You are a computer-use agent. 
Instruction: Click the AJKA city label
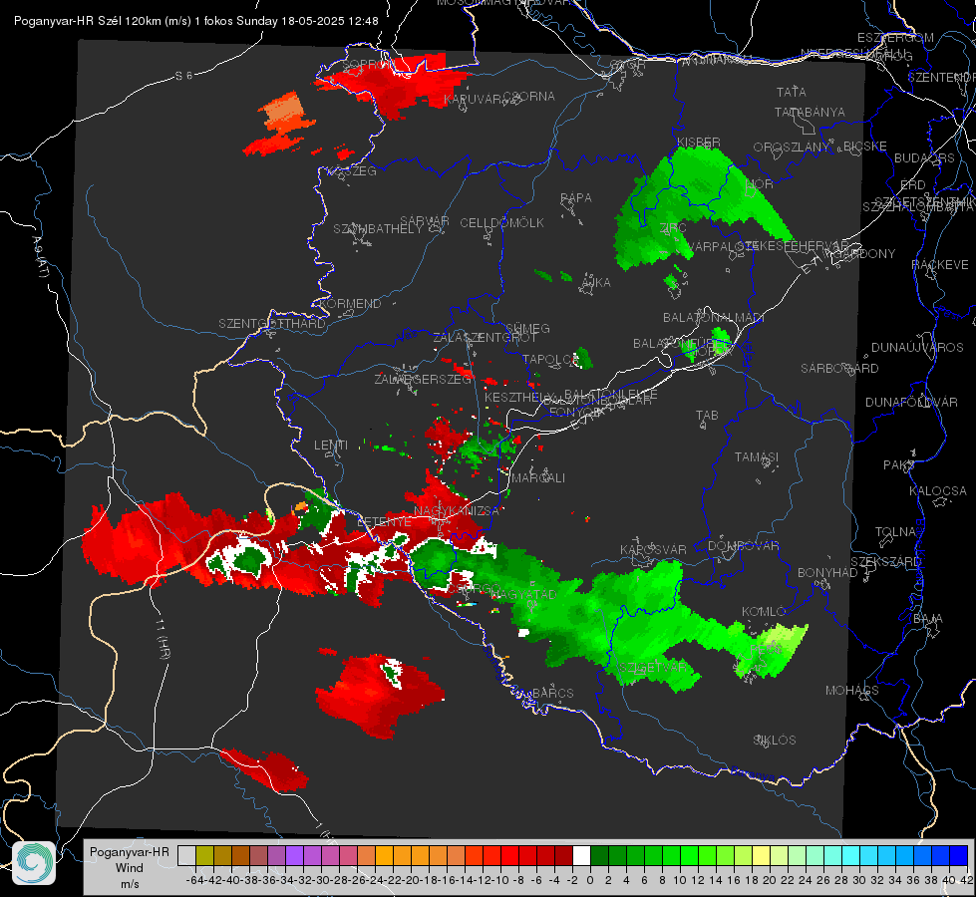pos(596,283)
